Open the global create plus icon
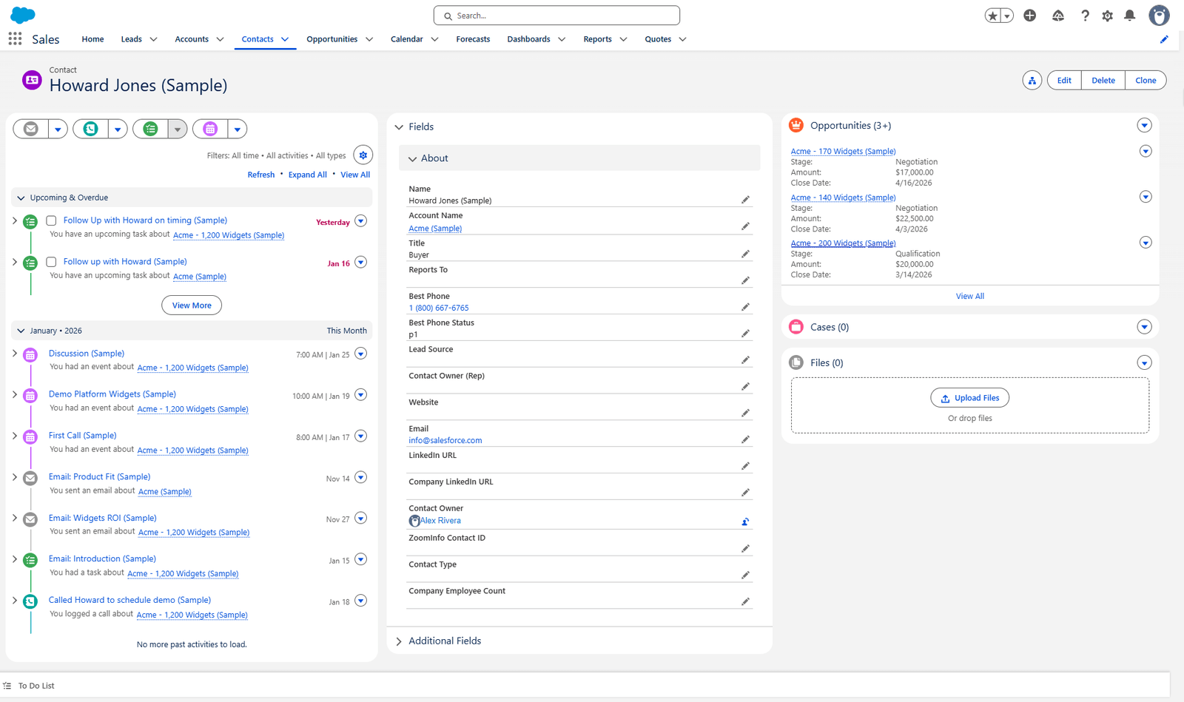1184x702 pixels. tap(1029, 16)
